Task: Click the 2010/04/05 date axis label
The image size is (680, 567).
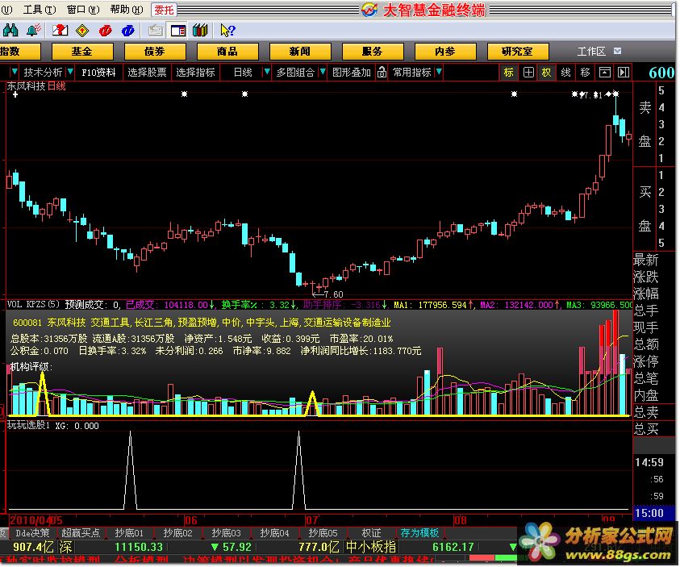Action: point(36,520)
